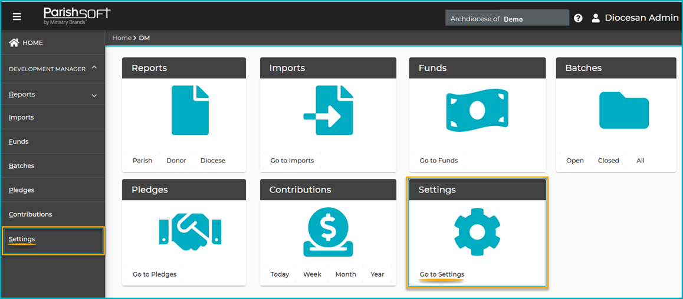
Task: Click the Reports document icon
Action: coord(190,110)
